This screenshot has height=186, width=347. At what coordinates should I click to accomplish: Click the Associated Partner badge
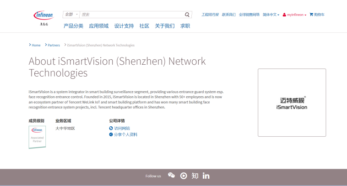(x=37, y=137)
